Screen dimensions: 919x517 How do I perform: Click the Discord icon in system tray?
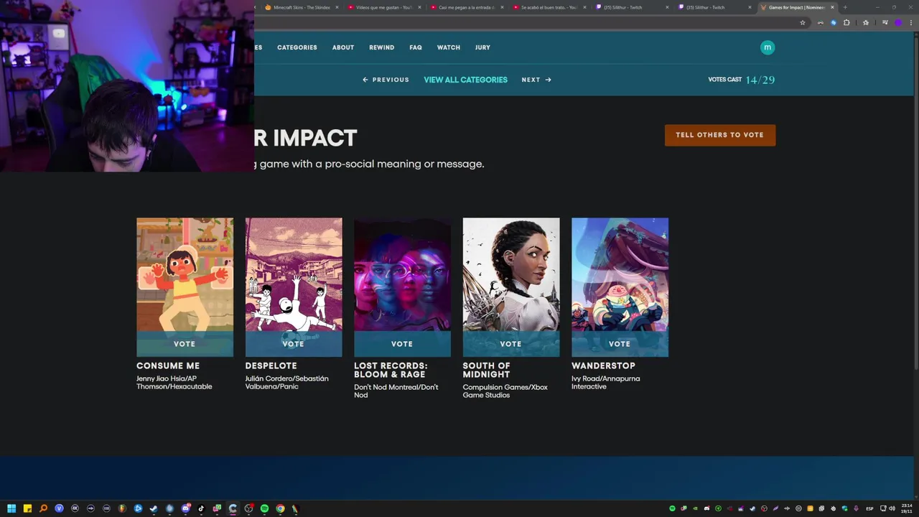click(706, 508)
